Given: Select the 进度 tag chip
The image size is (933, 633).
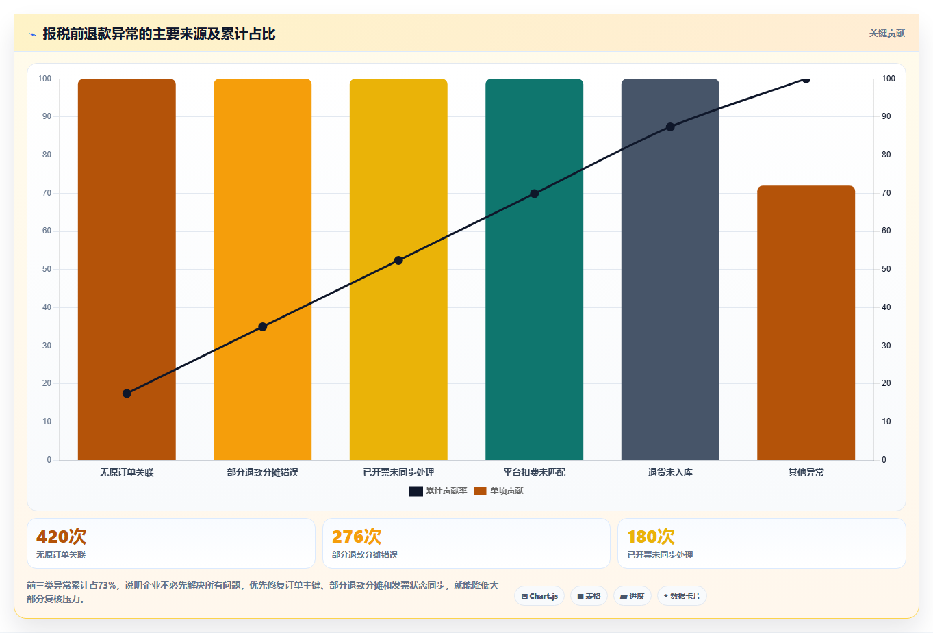Looking at the screenshot, I should [632, 596].
